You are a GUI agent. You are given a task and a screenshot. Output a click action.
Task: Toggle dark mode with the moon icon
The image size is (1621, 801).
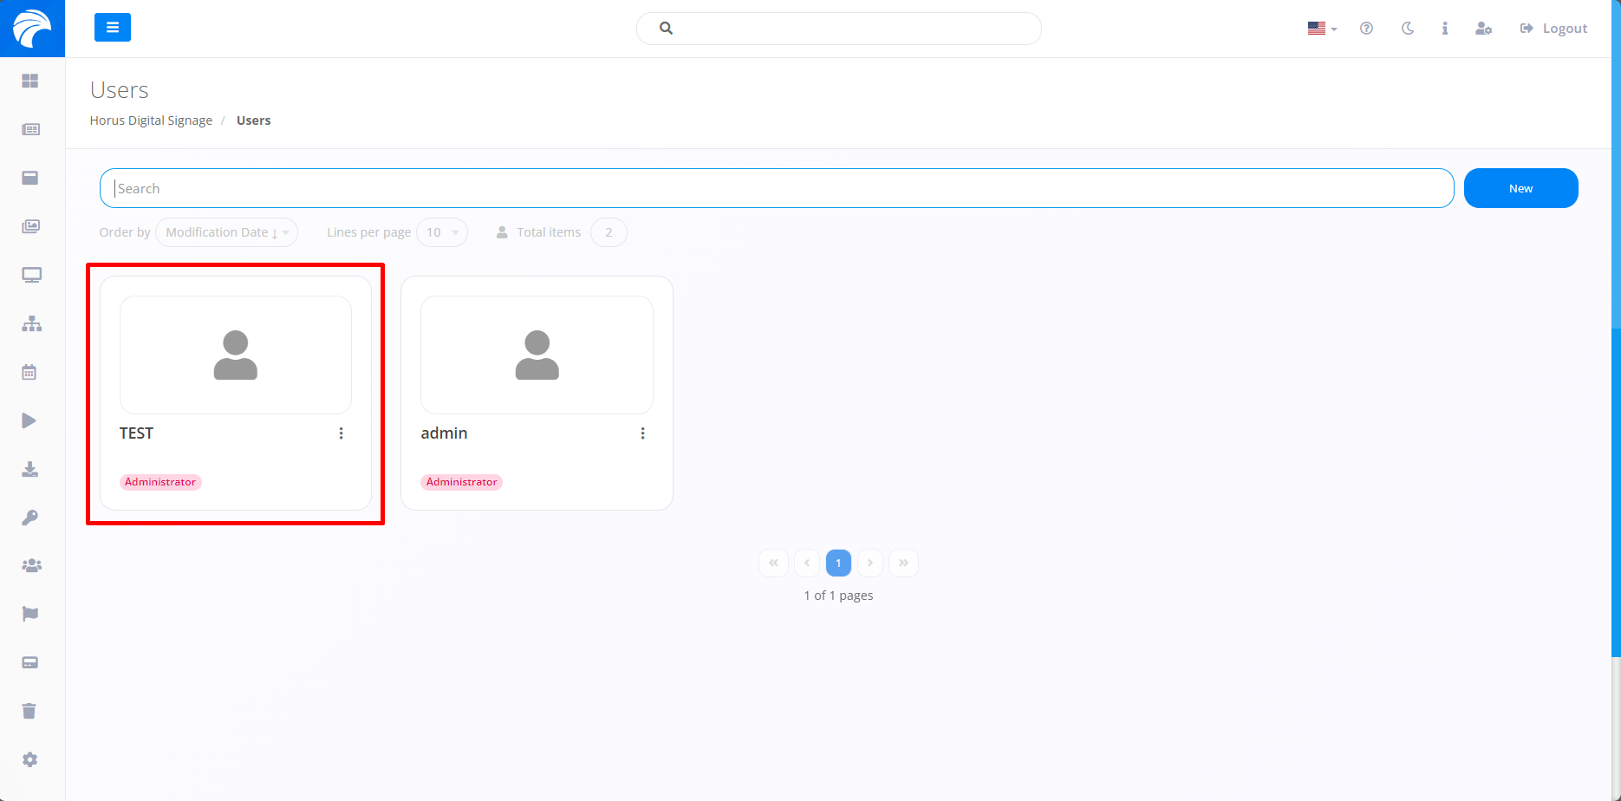pos(1407,28)
